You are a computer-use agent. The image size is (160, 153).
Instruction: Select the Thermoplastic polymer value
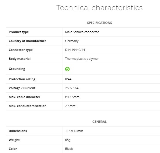tap(82, 59)
